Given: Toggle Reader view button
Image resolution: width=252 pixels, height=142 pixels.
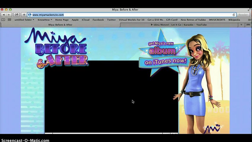Looking at the screenshot, I should click(x=243, y=15).
